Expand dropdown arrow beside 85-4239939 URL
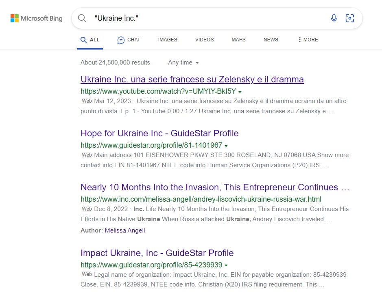382x295 pixels. (226, 265)
